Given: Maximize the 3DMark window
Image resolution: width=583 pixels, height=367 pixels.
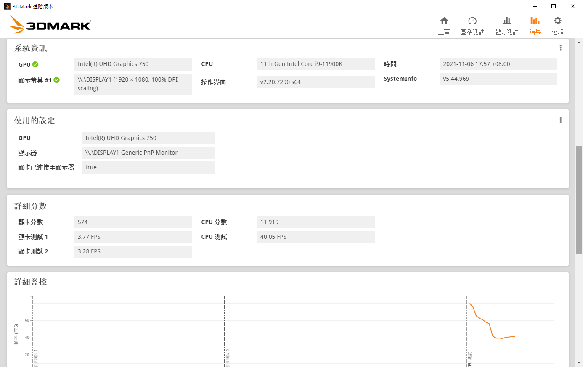Looking at the screenshot, I should coord(554,6).
